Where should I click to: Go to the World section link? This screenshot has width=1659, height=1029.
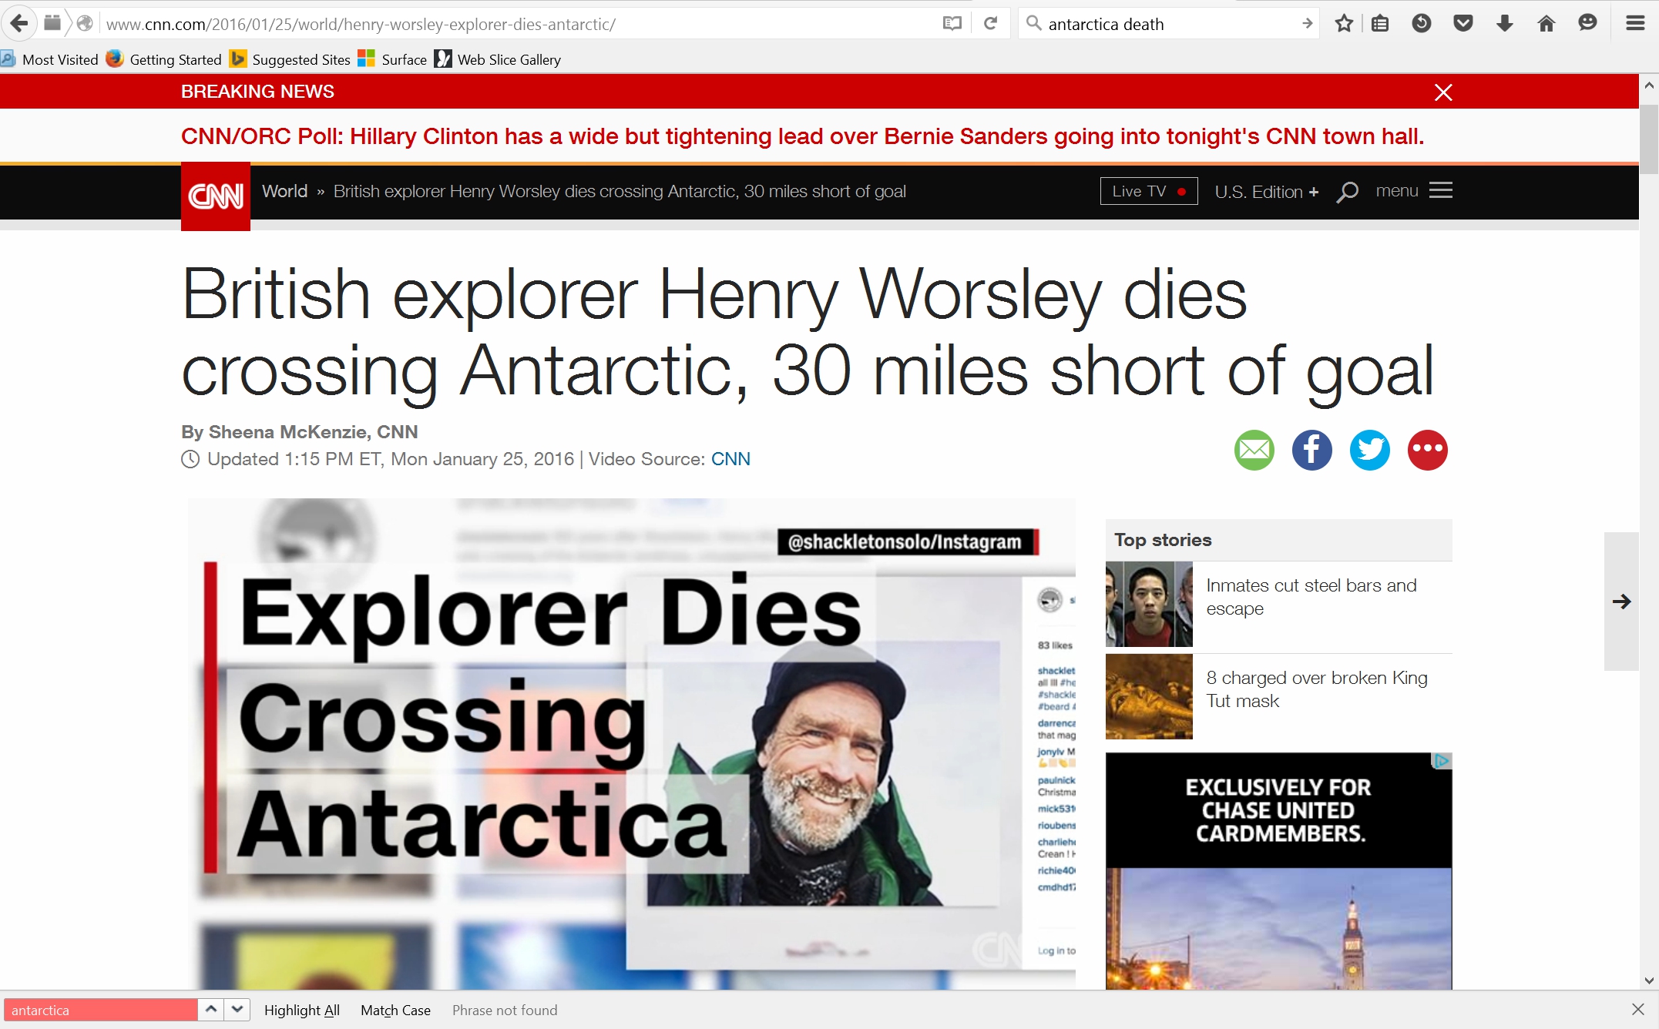[284, 191]
